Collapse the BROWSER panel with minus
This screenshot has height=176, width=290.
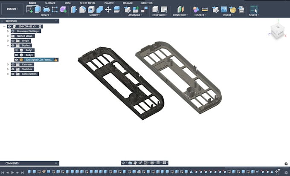pos(56,21)
